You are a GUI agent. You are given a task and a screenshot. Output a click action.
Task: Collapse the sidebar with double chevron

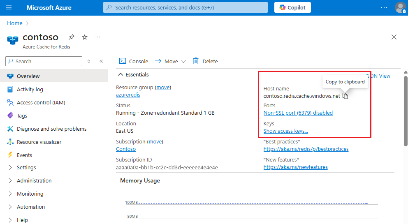pos(101,61)
